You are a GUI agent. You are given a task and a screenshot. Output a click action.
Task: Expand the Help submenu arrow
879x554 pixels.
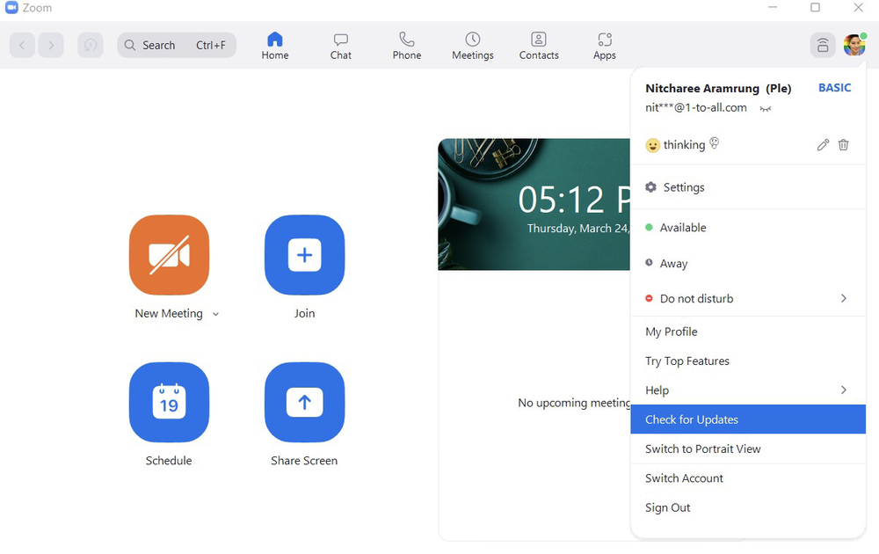pos(844,390)
